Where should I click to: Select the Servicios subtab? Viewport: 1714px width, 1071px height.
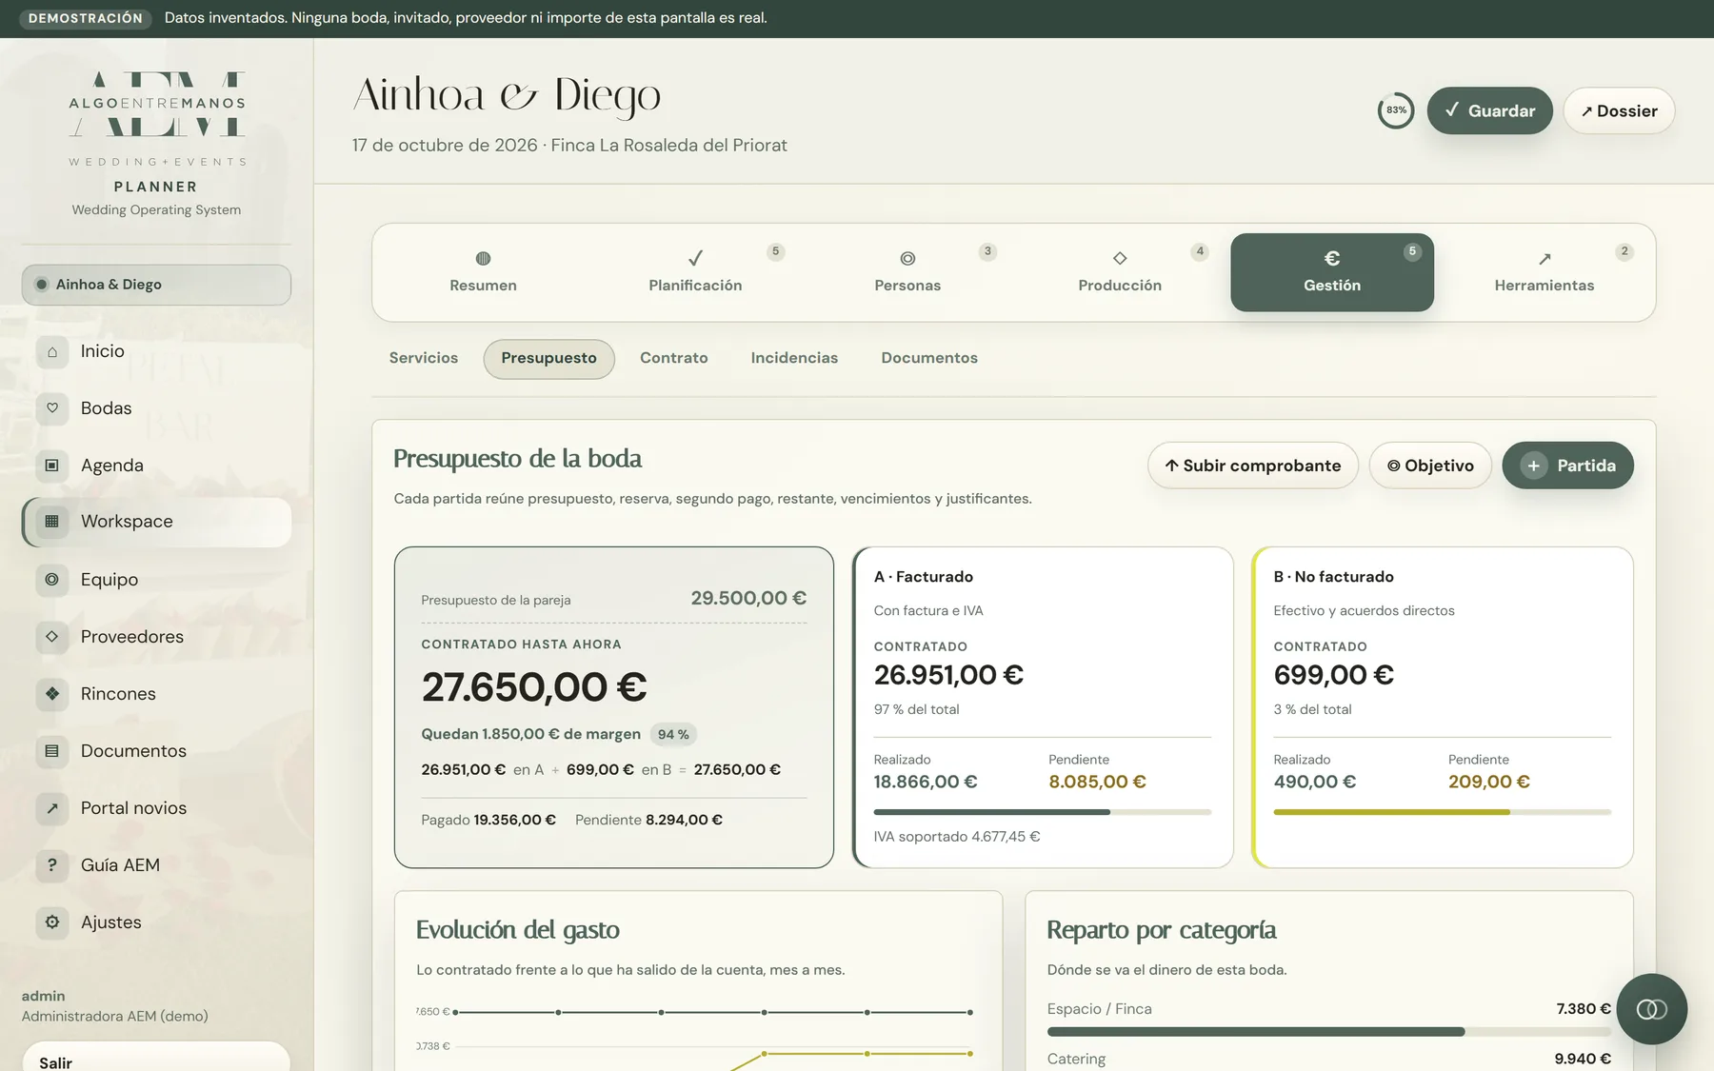click(424, 358)
